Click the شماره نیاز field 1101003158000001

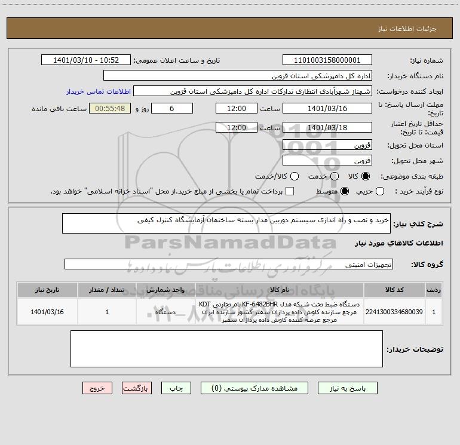pos(327,60)
